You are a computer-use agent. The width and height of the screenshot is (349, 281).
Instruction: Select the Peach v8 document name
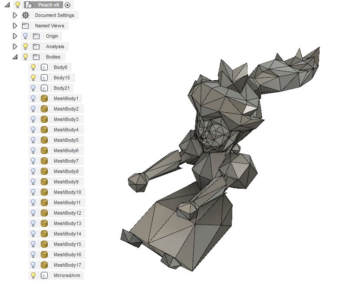coord(49,5)
